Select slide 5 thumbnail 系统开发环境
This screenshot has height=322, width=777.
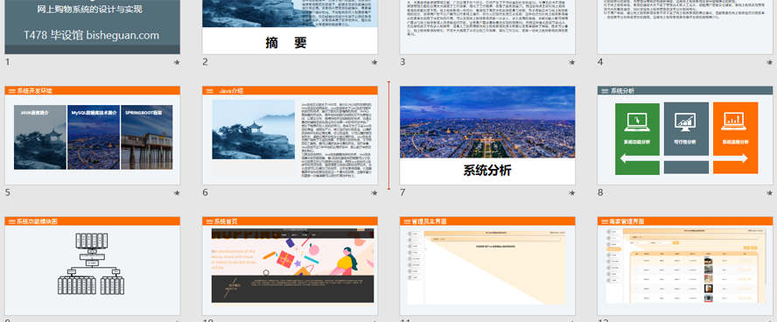pyautogui.click(x=92, y=136)
